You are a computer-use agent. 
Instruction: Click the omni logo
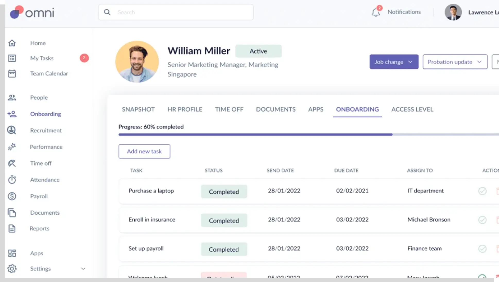click(x=32, y=12)
